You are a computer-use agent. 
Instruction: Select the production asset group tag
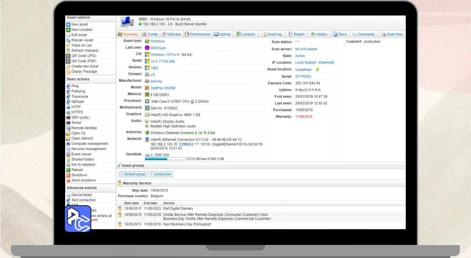[161, 174]
